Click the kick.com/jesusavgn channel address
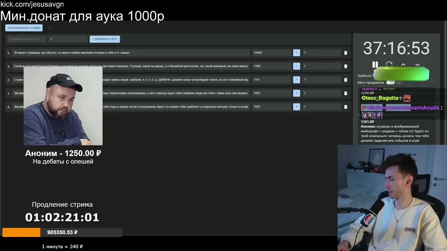This screenshot has height=251, width=447. 32,5
